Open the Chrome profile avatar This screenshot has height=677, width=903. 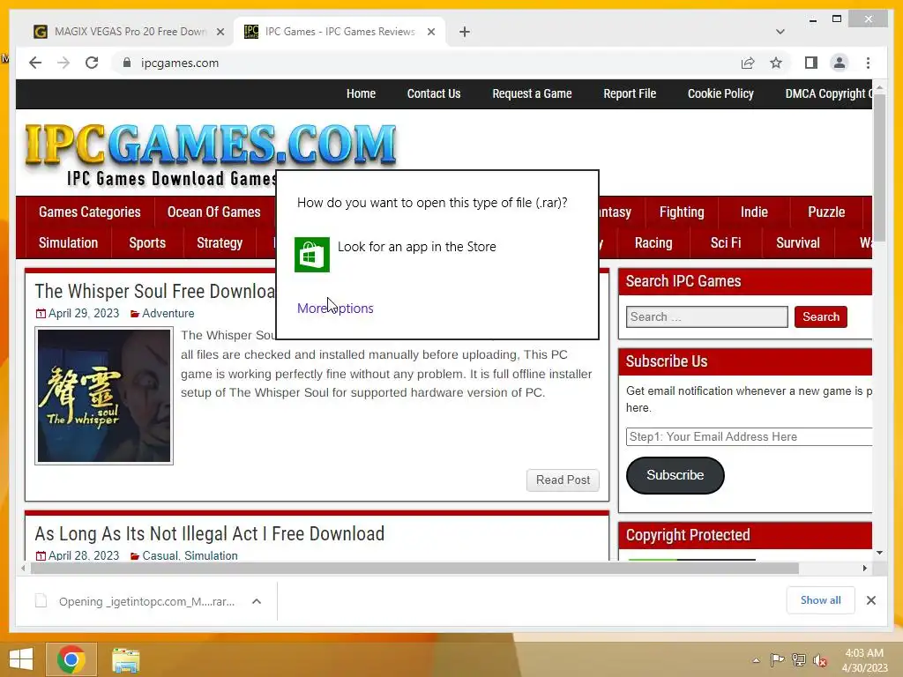tap(840, 63)
